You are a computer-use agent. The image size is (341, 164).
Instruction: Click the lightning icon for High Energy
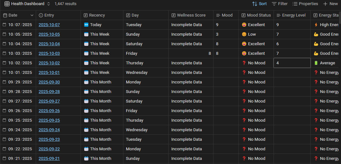[316, 25]
